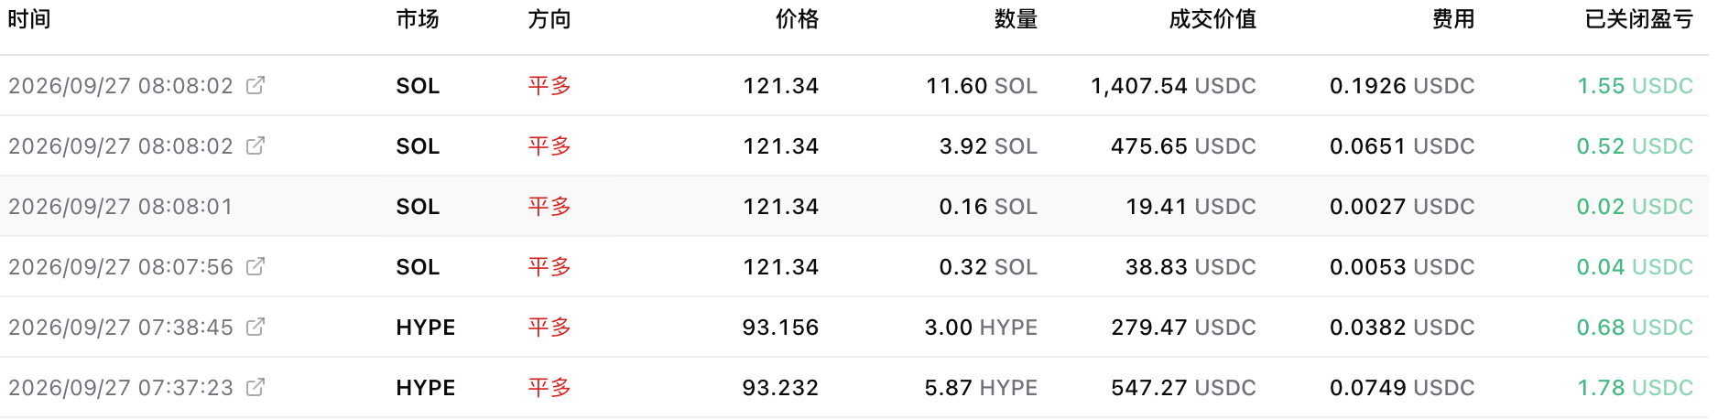Click the 方向 column header
Image resolution: width=1718 pixels, height=419 pixels.
tap(549, 19)
